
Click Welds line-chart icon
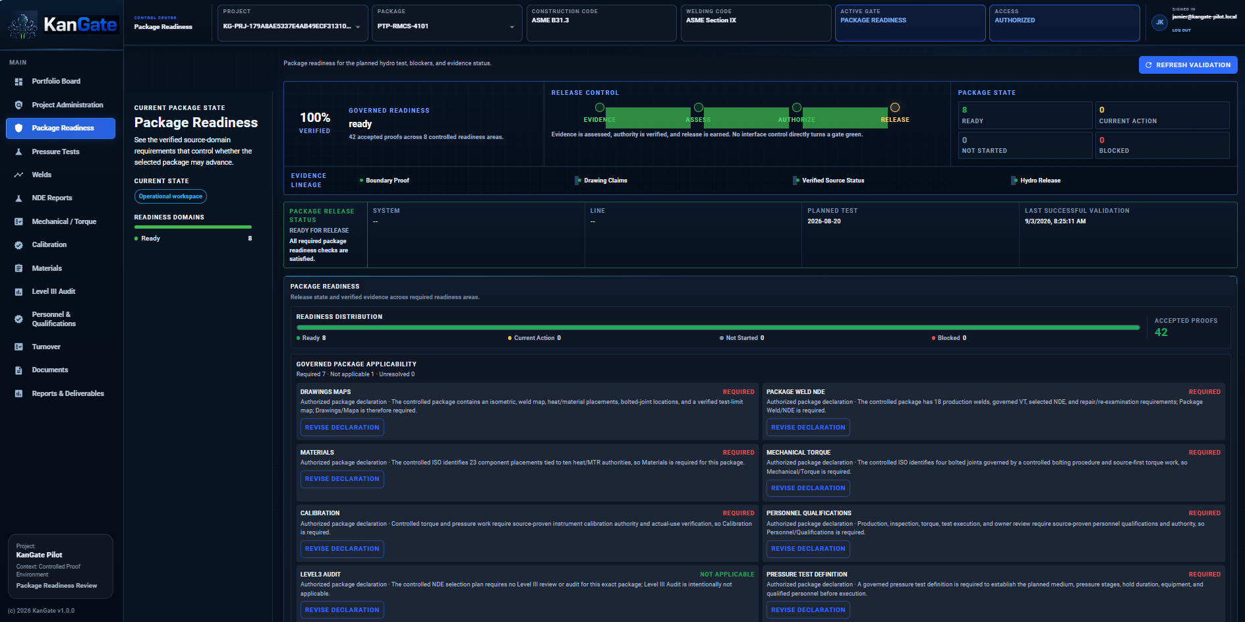click(x=18, y=175)
